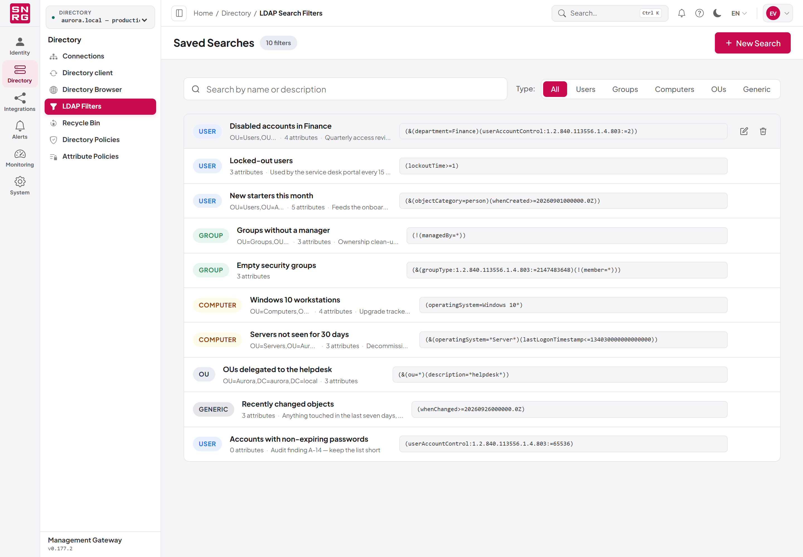Filter saved searches by Users type

pyautogui.click(x=585, y=89)
